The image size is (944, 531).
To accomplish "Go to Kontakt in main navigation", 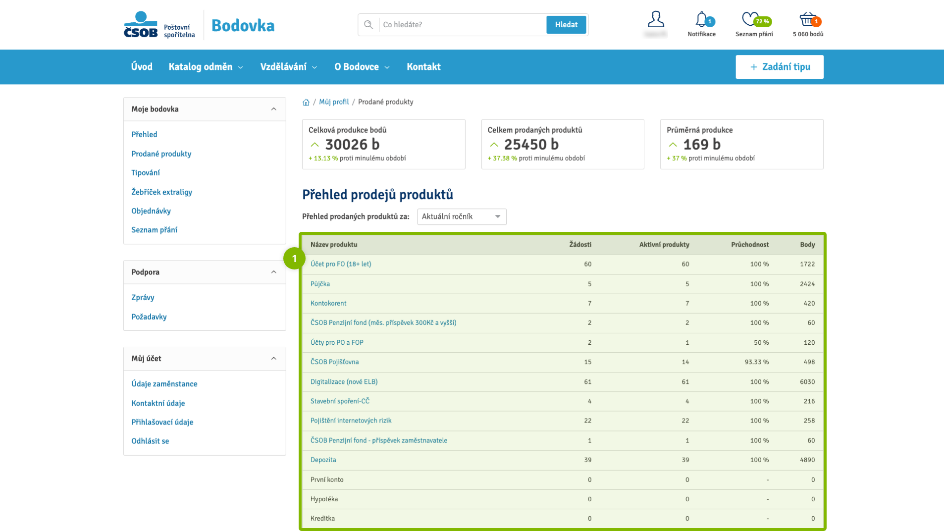I will (x=423, y=67).
